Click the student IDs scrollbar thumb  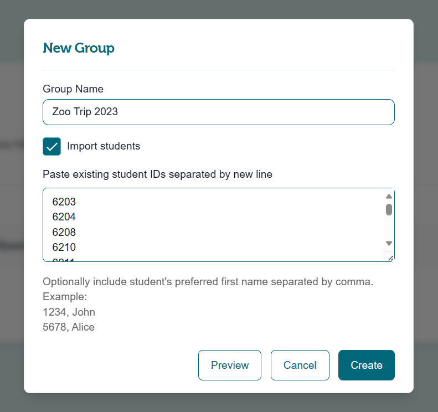click(x=389, y=209)
